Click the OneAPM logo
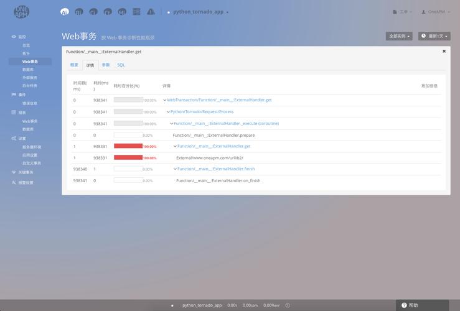460x311 pixels. [x=22, y=12]
